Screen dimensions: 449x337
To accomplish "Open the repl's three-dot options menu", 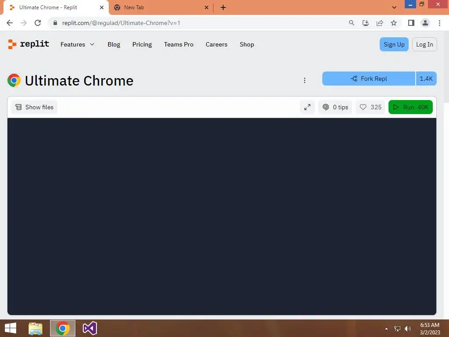I will tap(305, 80).
